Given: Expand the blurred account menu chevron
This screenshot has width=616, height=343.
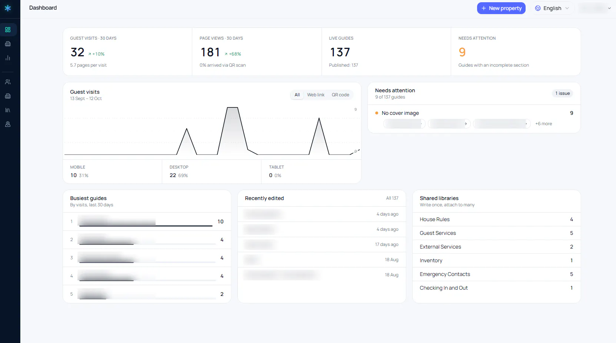Looking at the screenshot, I should point(609,8).
